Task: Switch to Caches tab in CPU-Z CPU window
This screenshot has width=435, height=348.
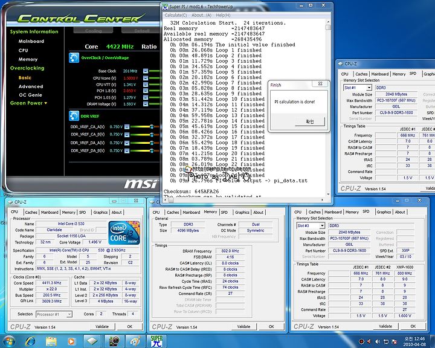Action: (31, 212)
